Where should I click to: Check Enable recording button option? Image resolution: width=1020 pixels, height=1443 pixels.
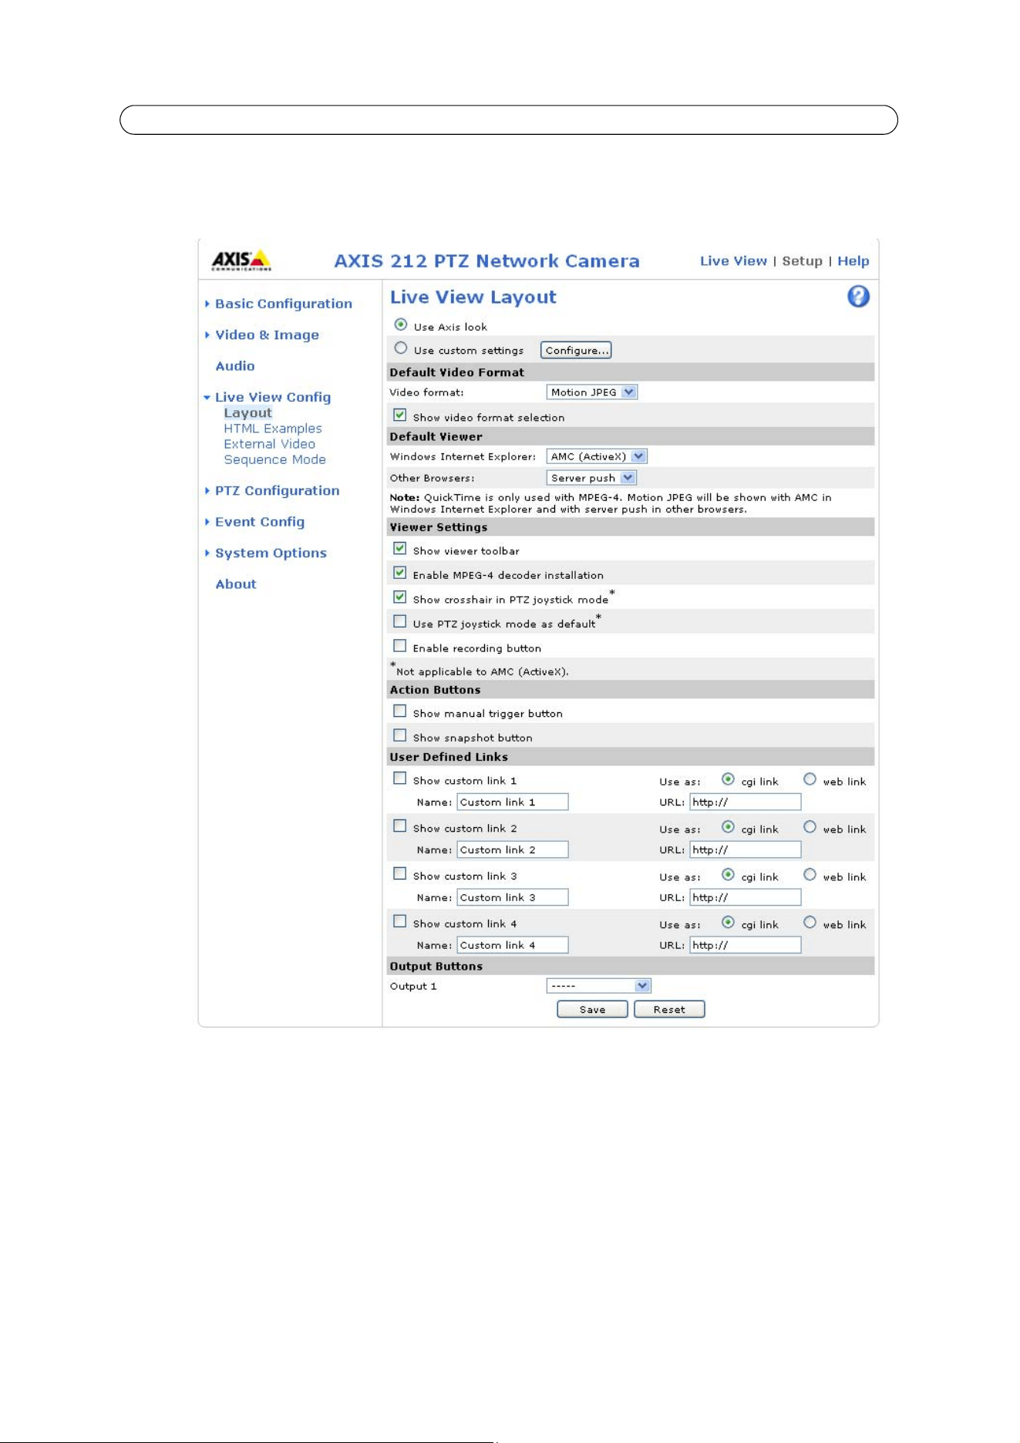click(x=399, y=646)
